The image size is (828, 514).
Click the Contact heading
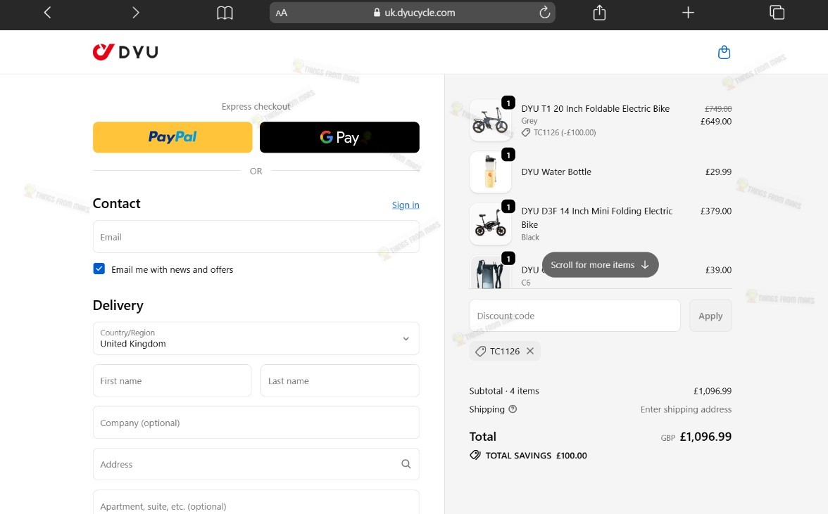pos(117,203)
